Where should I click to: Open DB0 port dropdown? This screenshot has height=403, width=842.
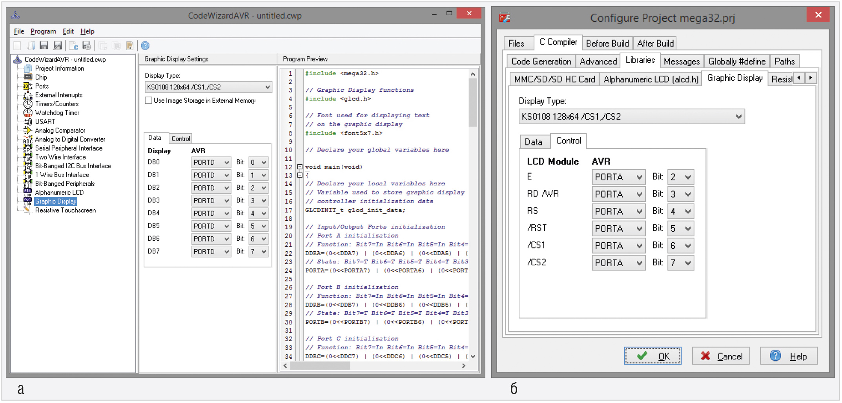211,162
